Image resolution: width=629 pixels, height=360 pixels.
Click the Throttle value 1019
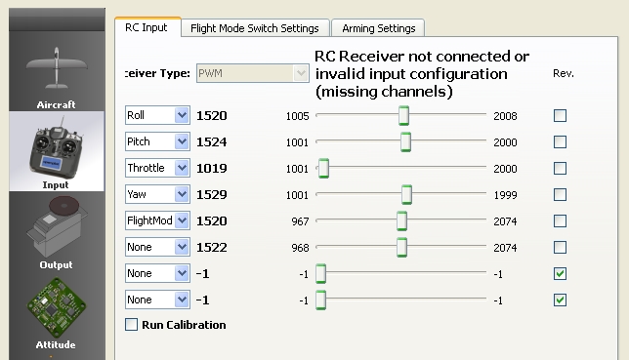pyautogui.click(x=212, y=169)
